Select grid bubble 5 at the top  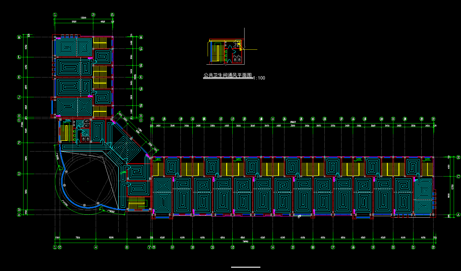(112, 15)
